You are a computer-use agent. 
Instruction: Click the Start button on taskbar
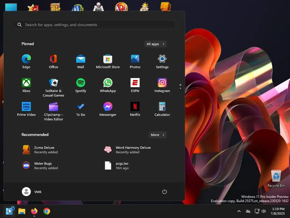pos(9,211)
